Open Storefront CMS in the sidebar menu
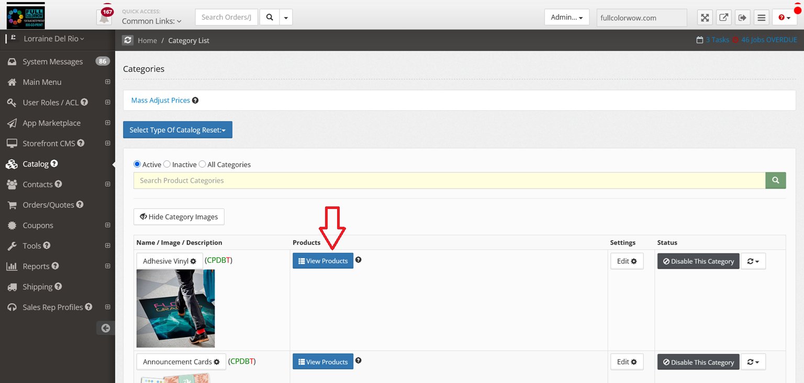The image size is (804, 383). click(48, 143)
